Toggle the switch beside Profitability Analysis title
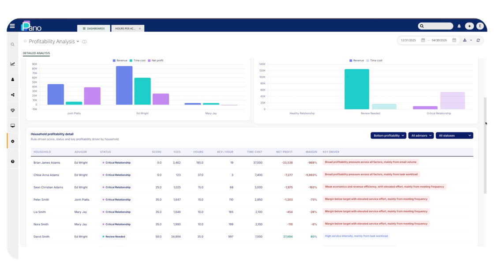The height and width of the screenshot is (278, 494). (x=84, y=41)
